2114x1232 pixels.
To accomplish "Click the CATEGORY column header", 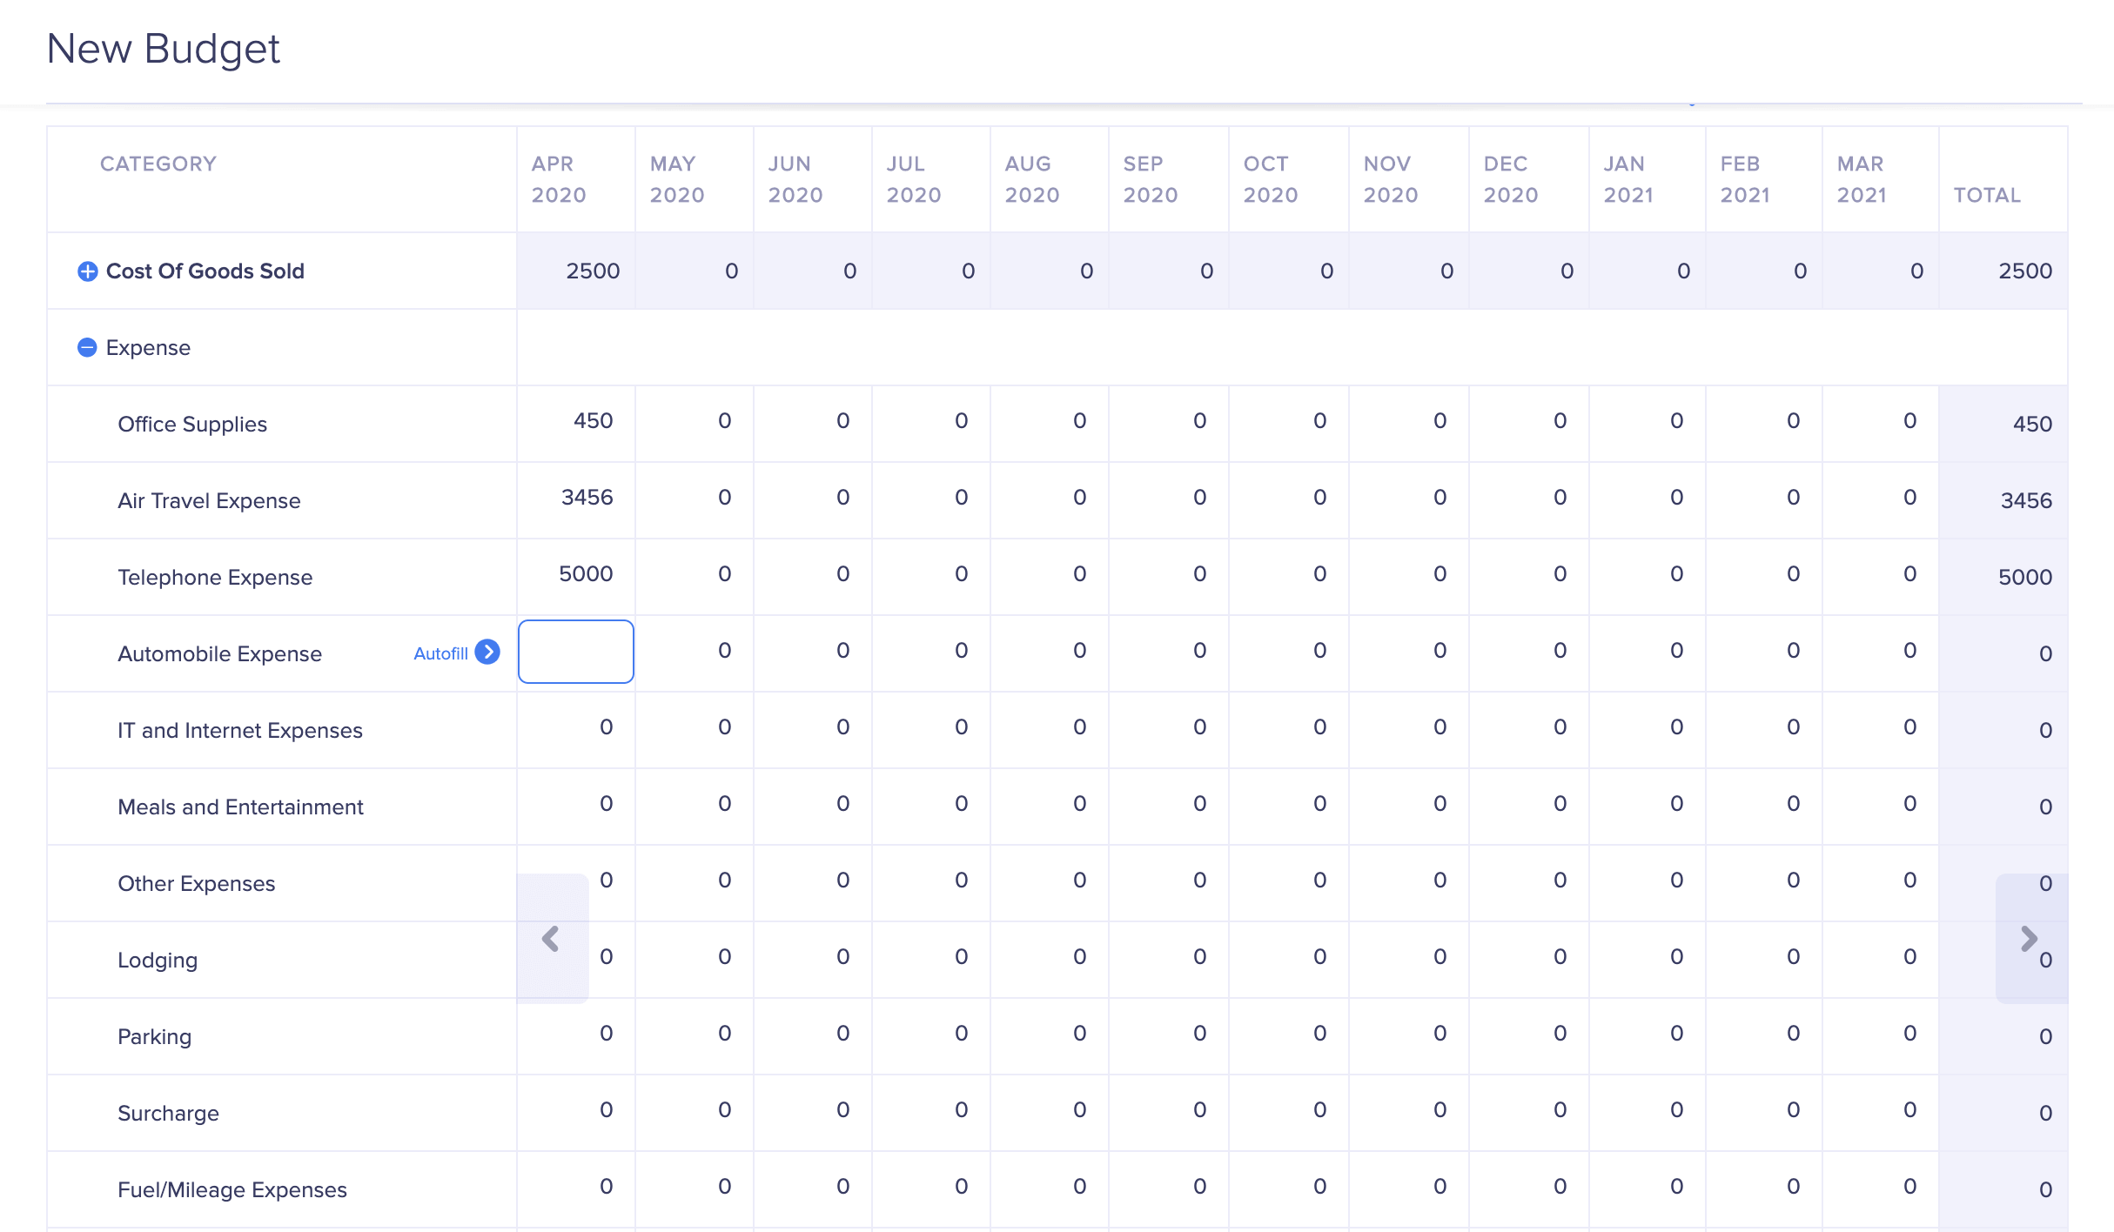I will coord(158,164).
